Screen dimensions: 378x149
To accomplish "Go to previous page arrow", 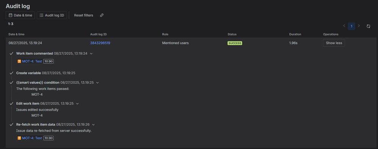I will click(344, 26).
